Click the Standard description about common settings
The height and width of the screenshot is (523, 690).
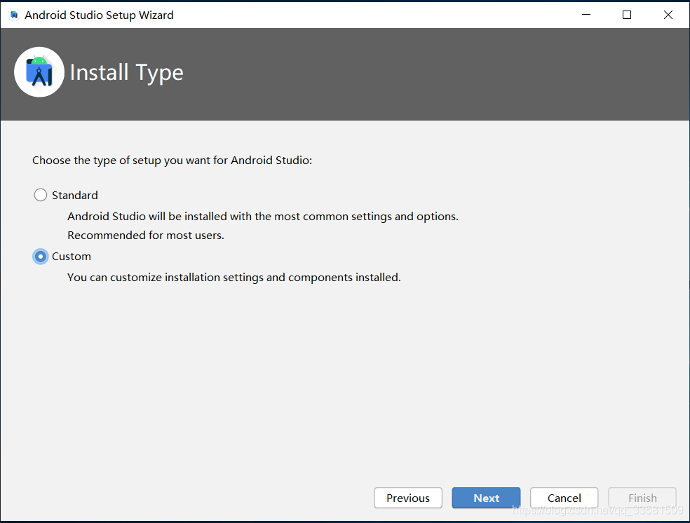[x=262, y=216]
